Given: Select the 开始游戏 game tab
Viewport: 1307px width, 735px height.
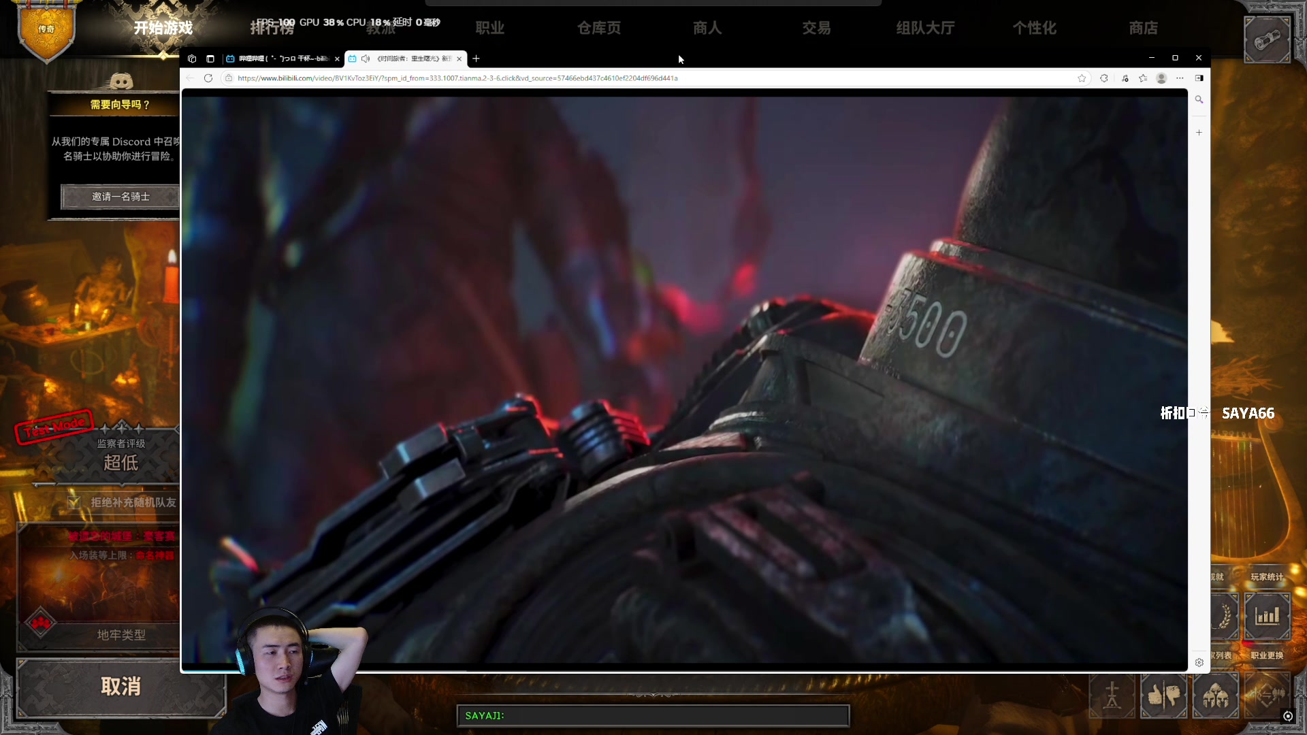Looking at the screenshot, I should pos(163,28).
